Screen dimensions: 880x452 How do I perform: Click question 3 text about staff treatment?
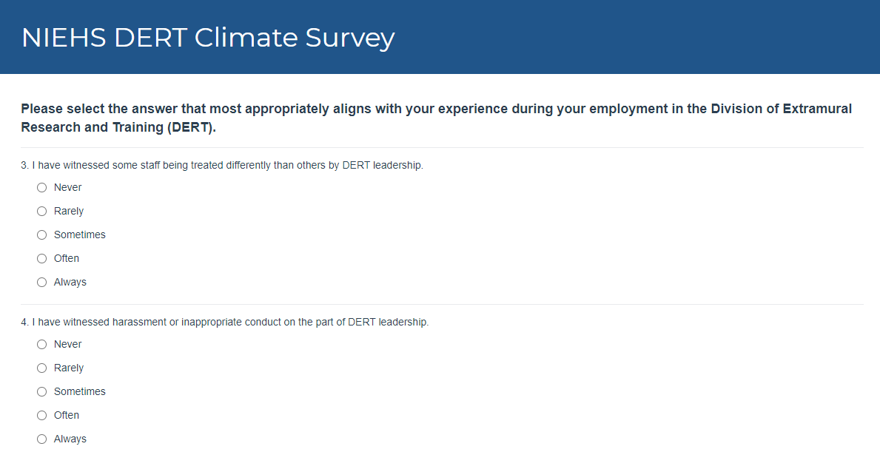click(222, 166)
